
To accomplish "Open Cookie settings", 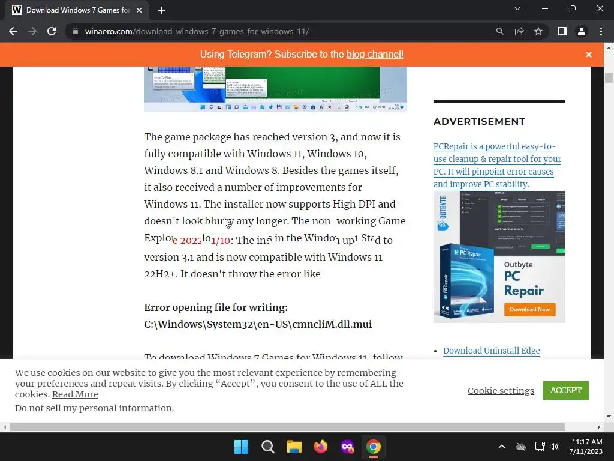I will pos(501,391).
